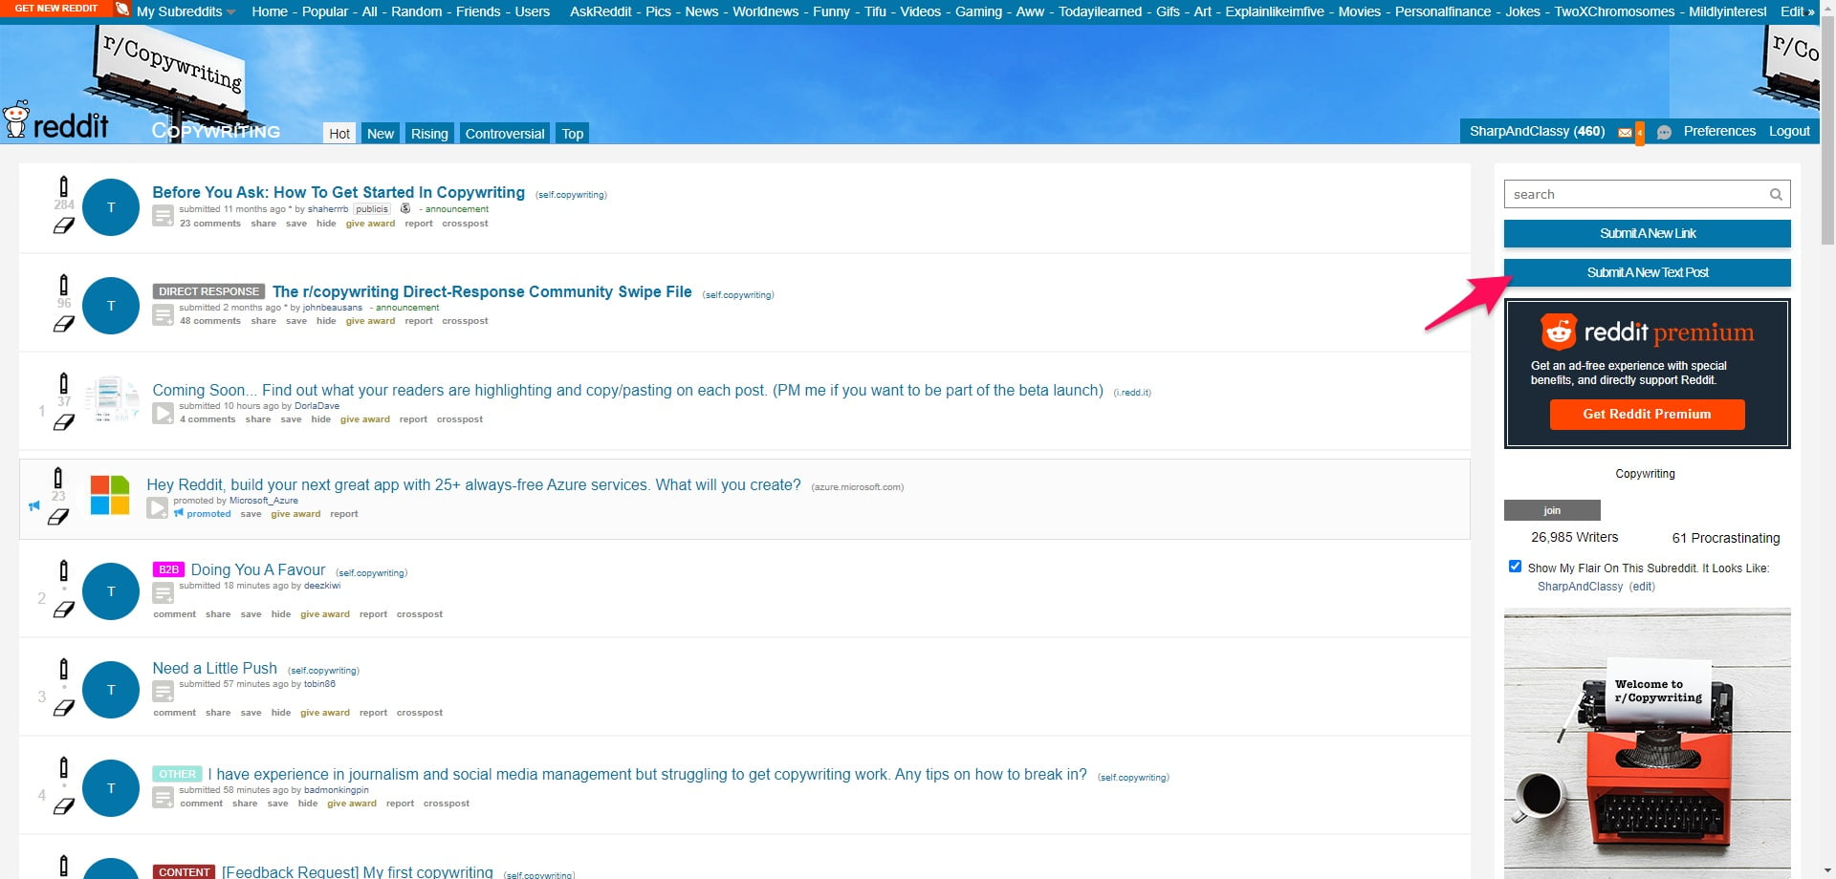Upvote the 'Before You Ask' post with the pencil

pyautogui.click(x=64, y=186)
